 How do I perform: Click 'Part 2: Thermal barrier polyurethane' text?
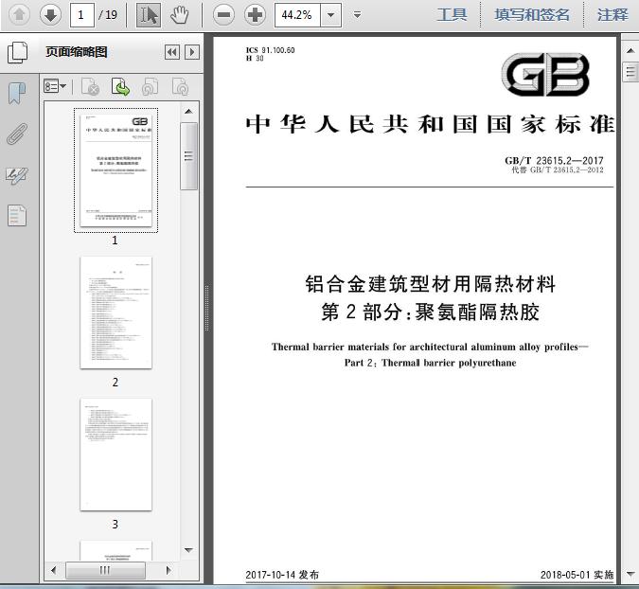coord(431,363)
